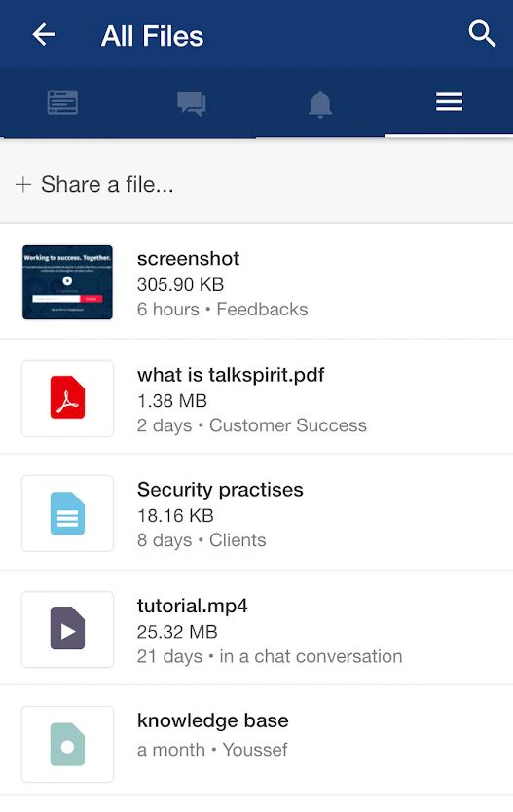Open the screenshot image thumbnail
Screen dimensions: 513x812
[67, 282]
